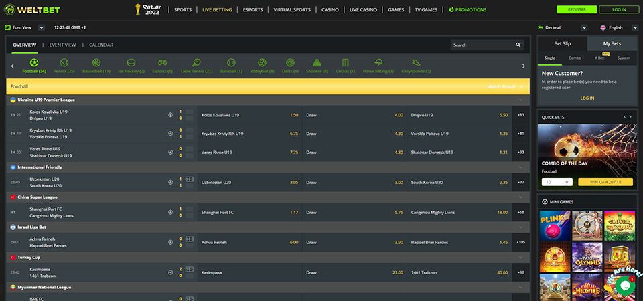This screenshot has height=301, width=643.
Task: Select the Esports gamepad icon
Action: click(x=162, y=63)
